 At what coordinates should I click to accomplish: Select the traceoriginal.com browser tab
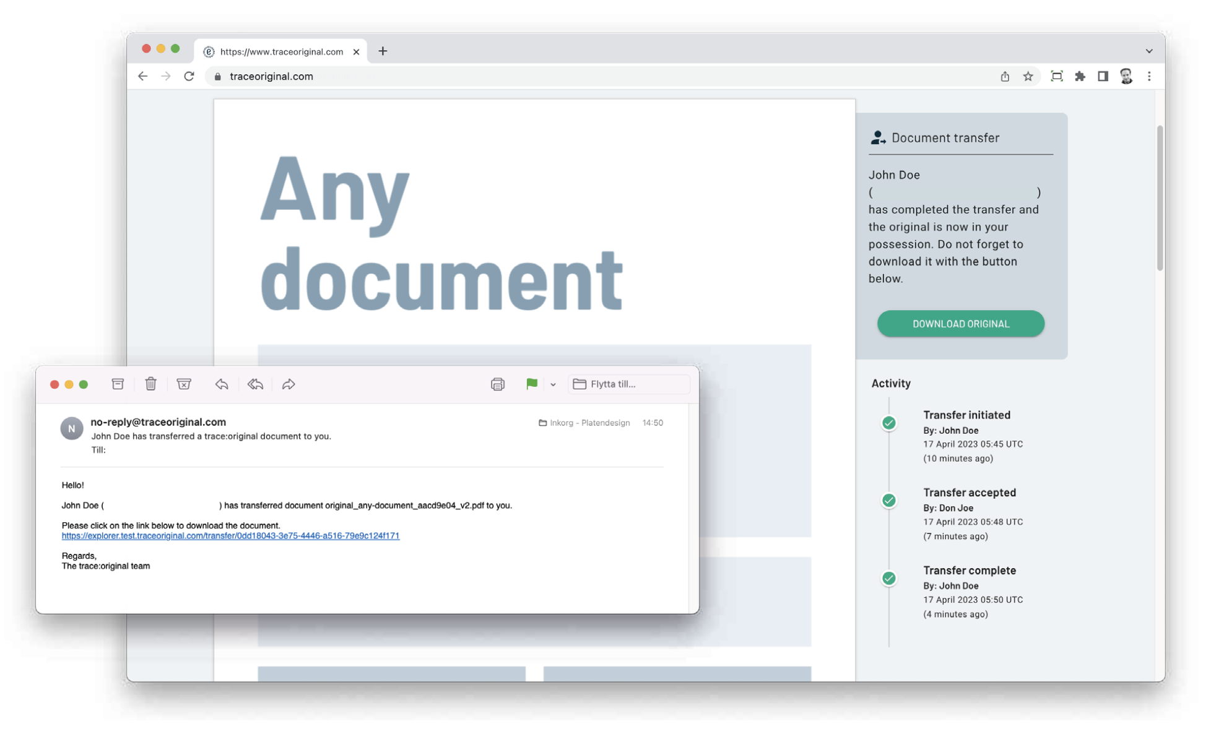pyautogui.click(x=281, y=51)
